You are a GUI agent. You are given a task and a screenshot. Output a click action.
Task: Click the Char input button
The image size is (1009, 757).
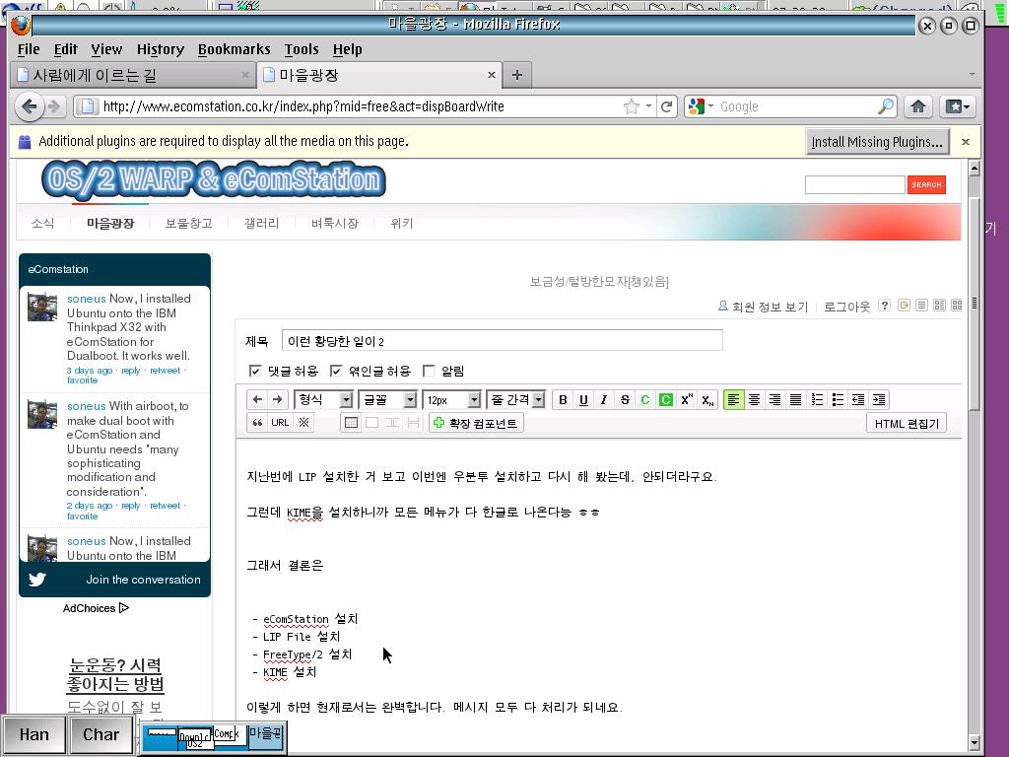pos(101,734)
